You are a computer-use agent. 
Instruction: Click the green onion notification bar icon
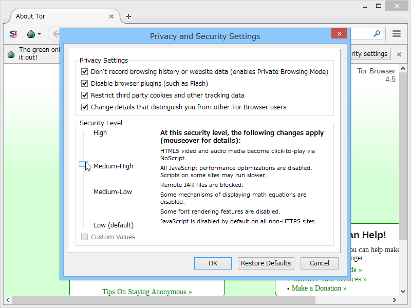(x=11, y=53)
